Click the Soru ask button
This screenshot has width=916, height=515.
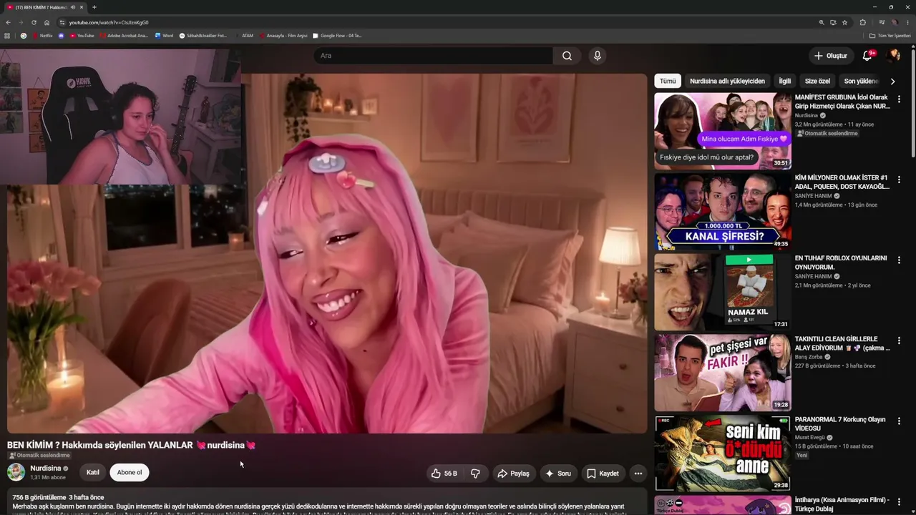point(558,474)
